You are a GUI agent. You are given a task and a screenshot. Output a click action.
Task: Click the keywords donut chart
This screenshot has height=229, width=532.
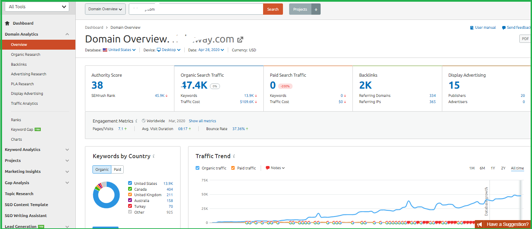(x=107, y=195)
